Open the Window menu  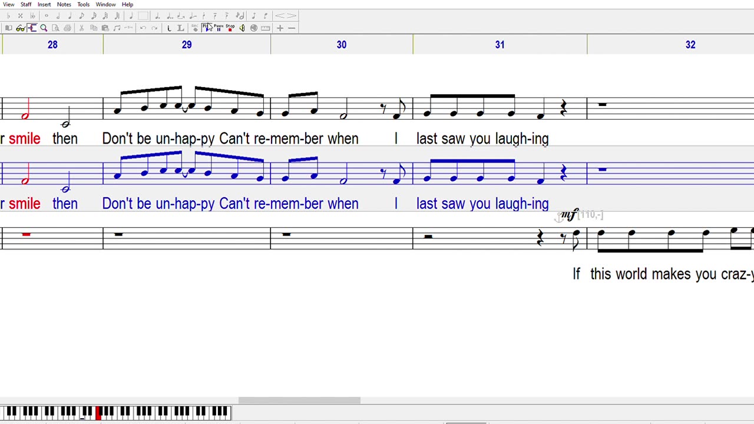(x=105, y=4)
